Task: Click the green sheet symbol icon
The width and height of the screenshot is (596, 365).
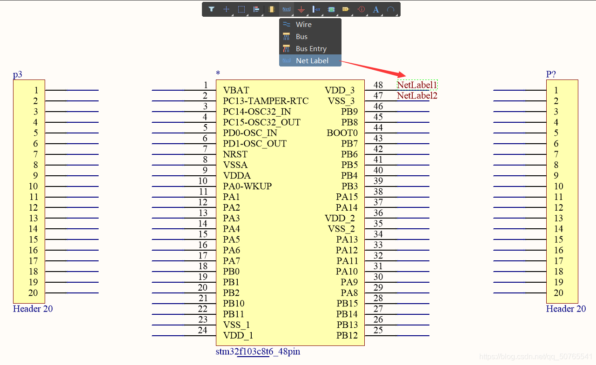Action: click(x=331, y=9)
